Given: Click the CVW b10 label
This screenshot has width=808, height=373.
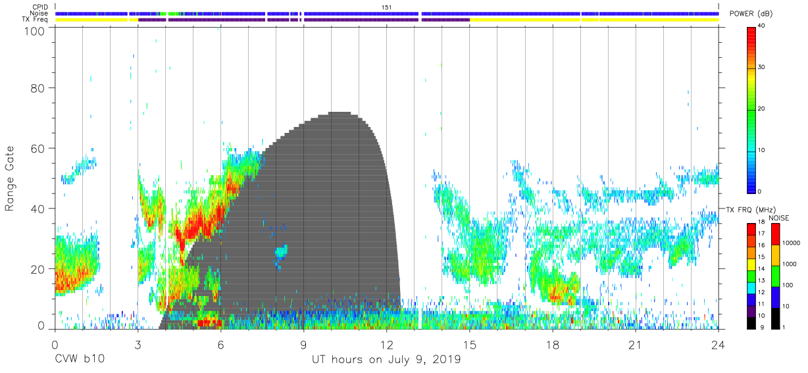Looking at the screenshot, I should click(x=79, y=361).
